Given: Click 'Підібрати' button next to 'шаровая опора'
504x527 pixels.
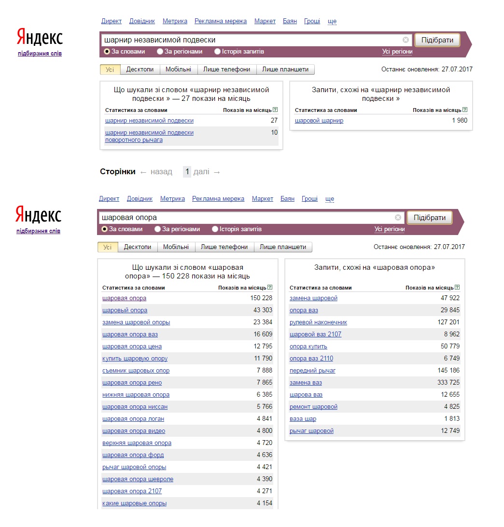Looking at the screenshot, I should pyautogui.click(x=430, y=218).
